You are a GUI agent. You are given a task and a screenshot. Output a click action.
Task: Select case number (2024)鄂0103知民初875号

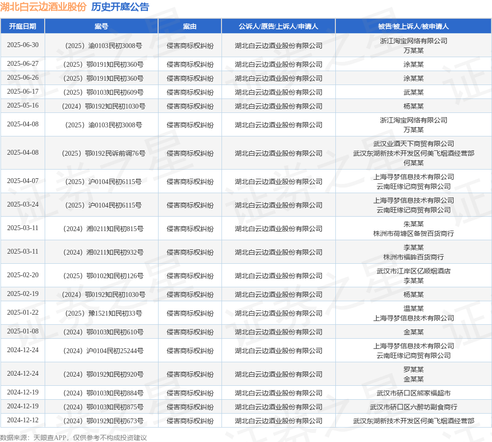tap(104, 407)
